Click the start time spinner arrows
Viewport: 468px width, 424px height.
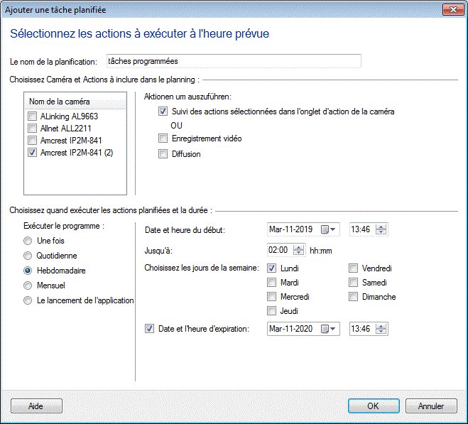coord(381,229)
